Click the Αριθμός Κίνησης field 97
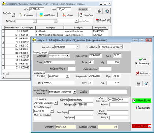Viewport: 154px width, 133px height. pos(108,127)
